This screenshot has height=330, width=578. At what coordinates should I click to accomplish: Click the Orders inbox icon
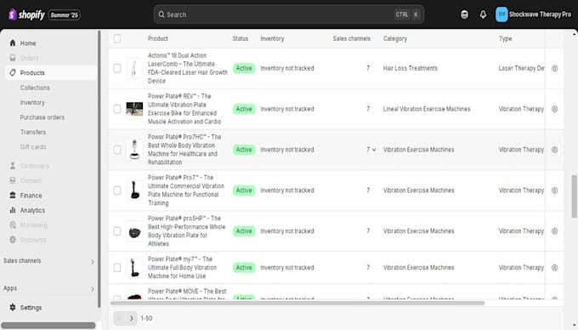click(13, 58)
